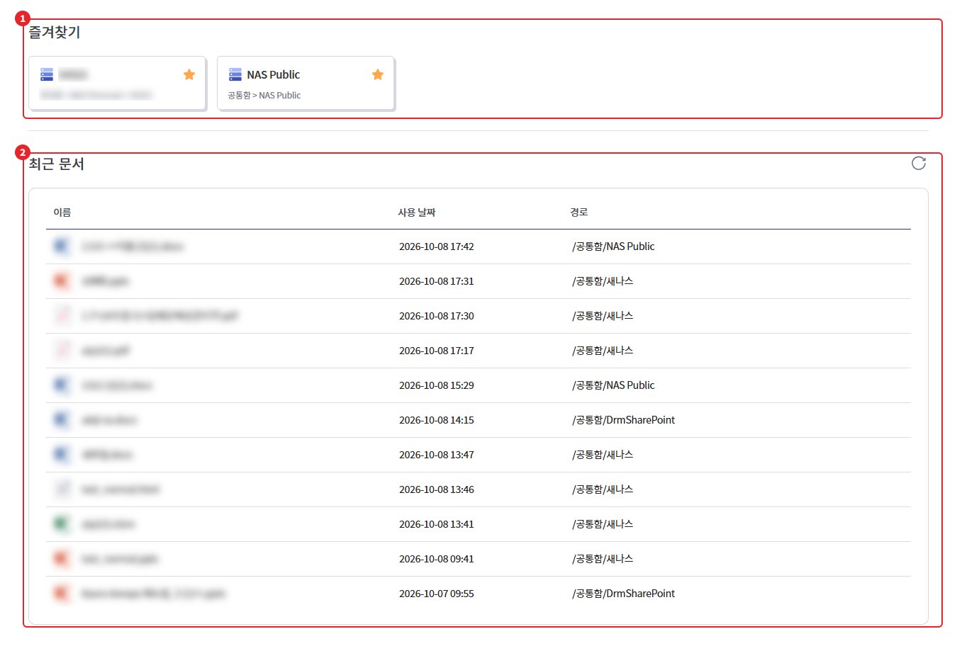Click the 공통함 > NAS Public breadcrumb
This screenshot has height=646, width=957.
tap(264, 96)
